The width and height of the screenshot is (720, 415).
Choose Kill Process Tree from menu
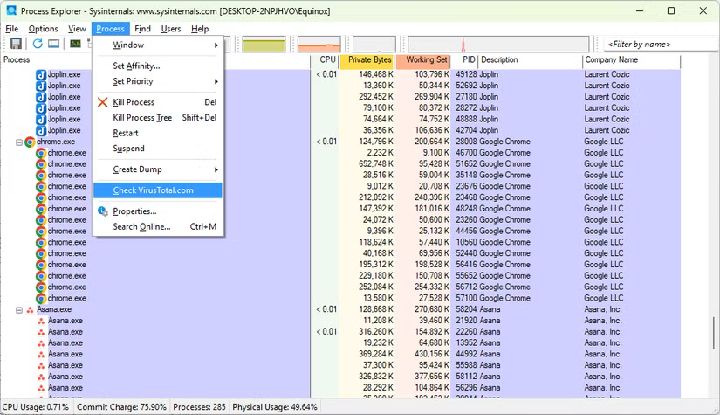tap(142, 118)
